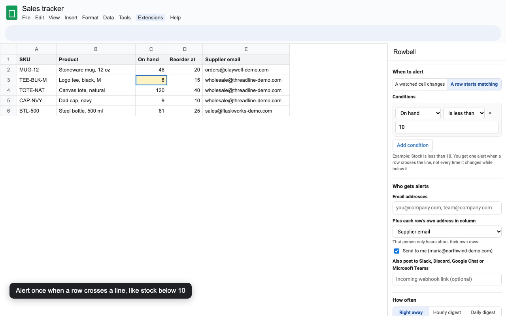Open the Edit menu
The image size is (506, 316).
[x=40, y=17]
